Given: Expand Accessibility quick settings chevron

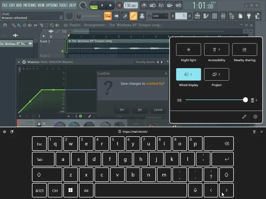Looking at the screenshot, I should (x=219, y=49).
